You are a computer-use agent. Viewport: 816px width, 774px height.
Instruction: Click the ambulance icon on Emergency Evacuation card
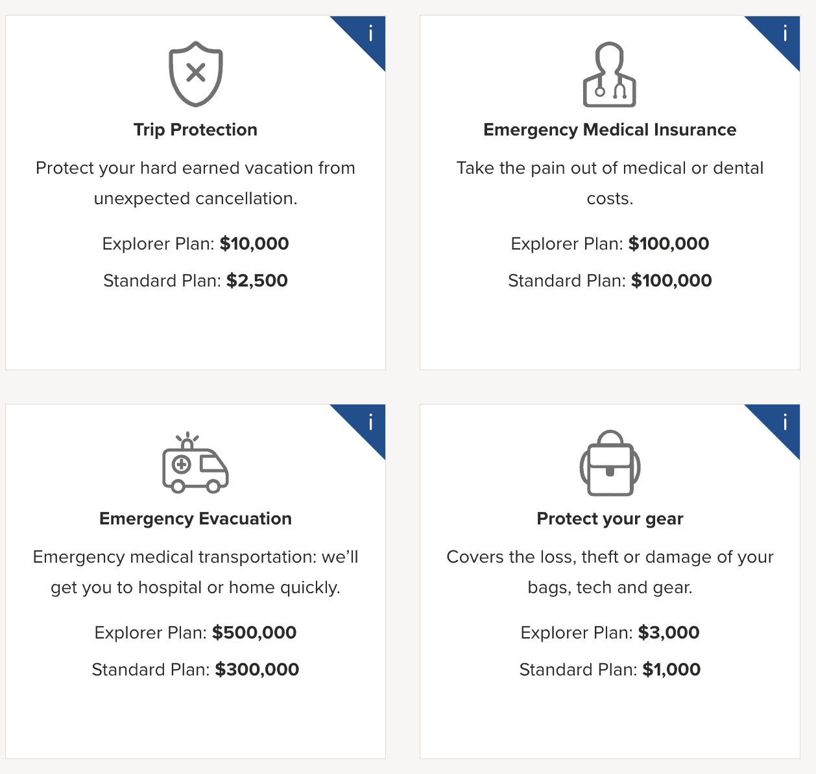(196, 465)
